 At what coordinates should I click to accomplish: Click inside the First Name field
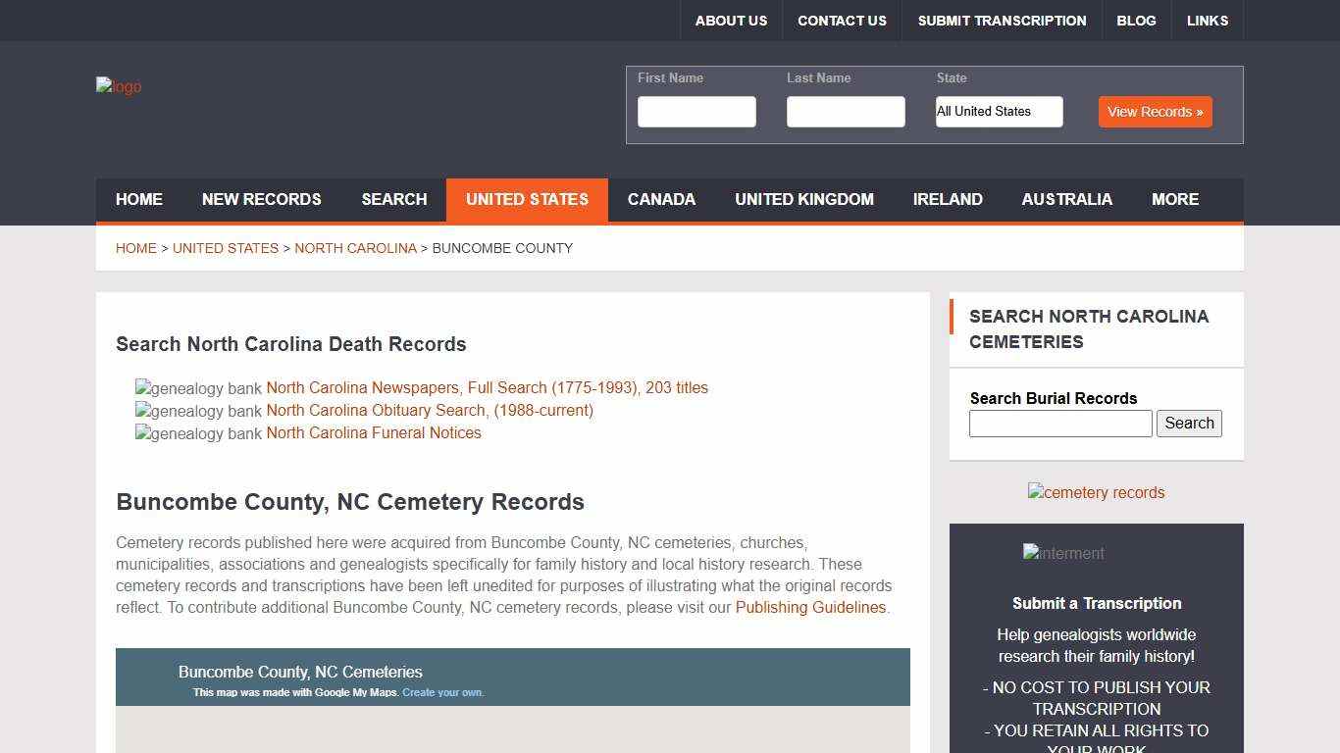pyautogui.click(x=696, y=112)
